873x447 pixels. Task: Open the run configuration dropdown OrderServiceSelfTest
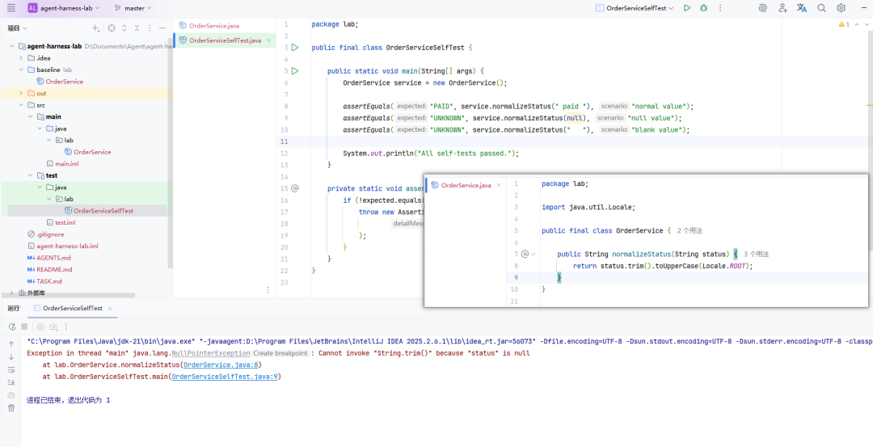635,8
